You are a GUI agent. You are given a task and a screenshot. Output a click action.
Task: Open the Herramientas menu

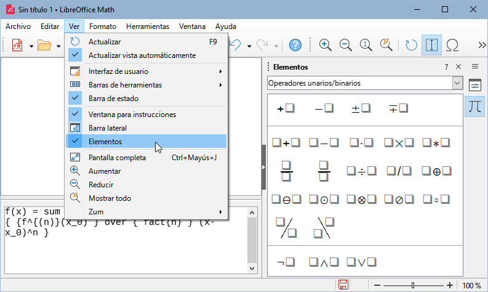[x=148, y=26]
